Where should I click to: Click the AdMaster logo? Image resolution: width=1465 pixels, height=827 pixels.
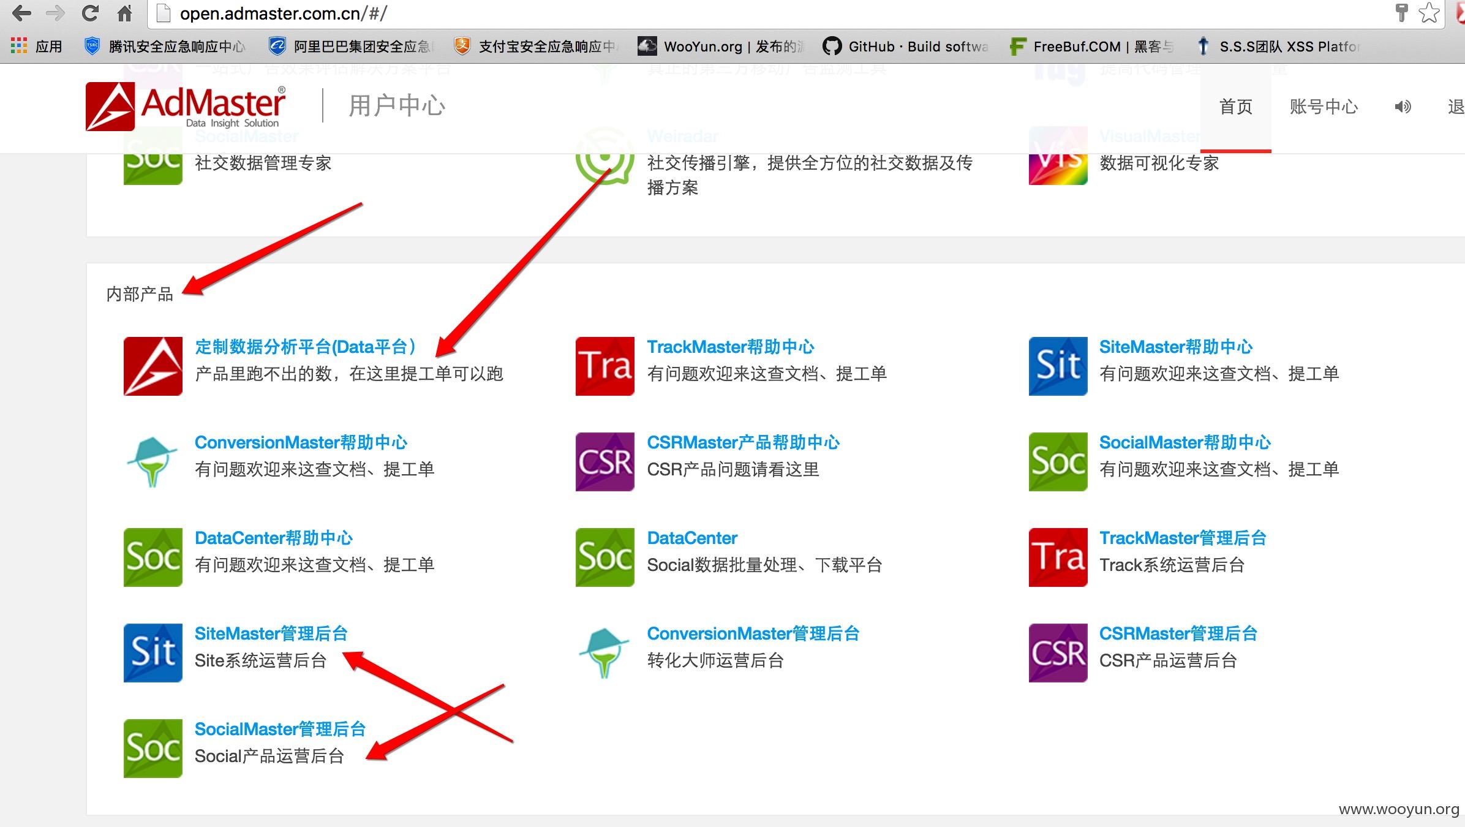[186, 107]
